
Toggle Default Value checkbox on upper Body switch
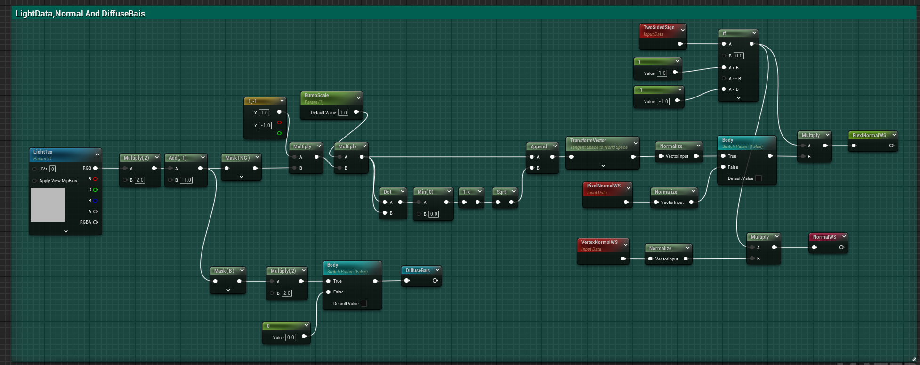(759, 178)
